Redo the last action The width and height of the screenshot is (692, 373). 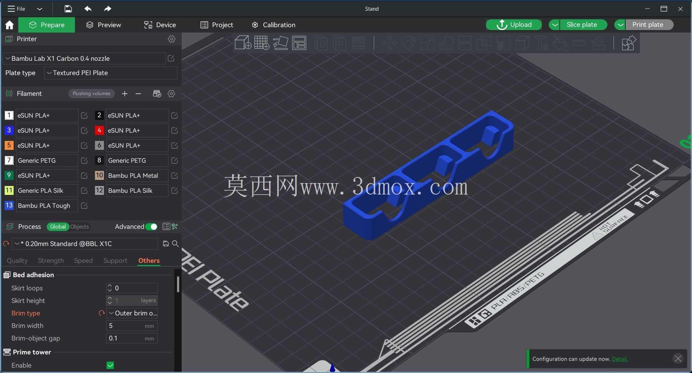(x=108, y=9)
